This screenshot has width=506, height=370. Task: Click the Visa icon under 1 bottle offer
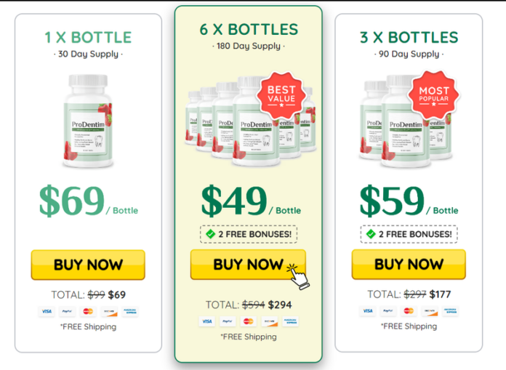47,311
